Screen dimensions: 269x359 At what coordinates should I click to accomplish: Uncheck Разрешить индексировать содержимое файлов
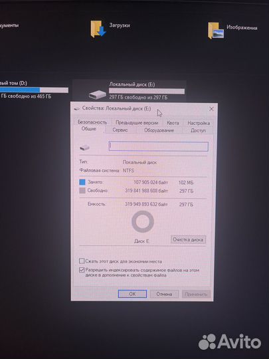pyautogui.click(x=82, y=270)
